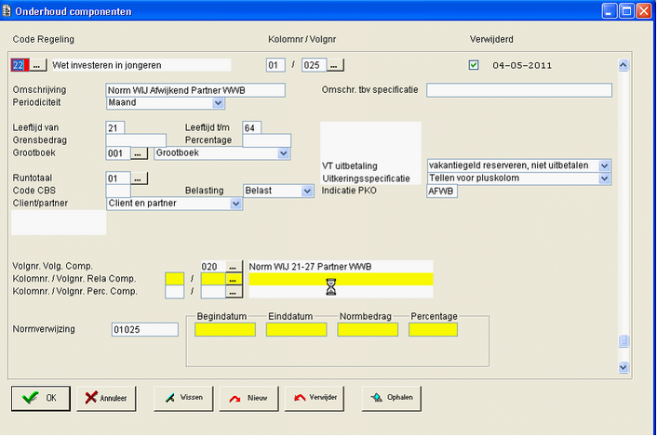Click the Nieuw button
Viewport: 657px width, 436px height.
pyautogui.click(x=248, y=398)
